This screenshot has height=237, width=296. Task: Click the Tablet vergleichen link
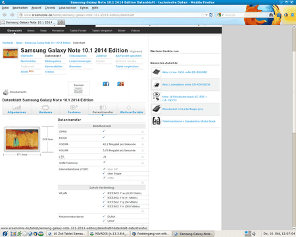[127, 66]
